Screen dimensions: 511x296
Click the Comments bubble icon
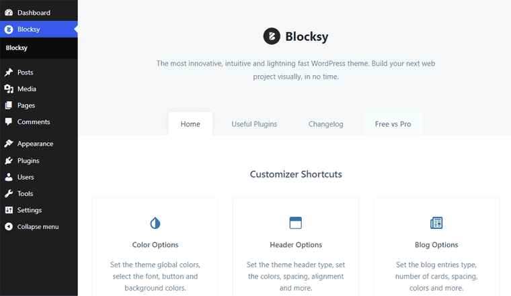pos(9,122)
